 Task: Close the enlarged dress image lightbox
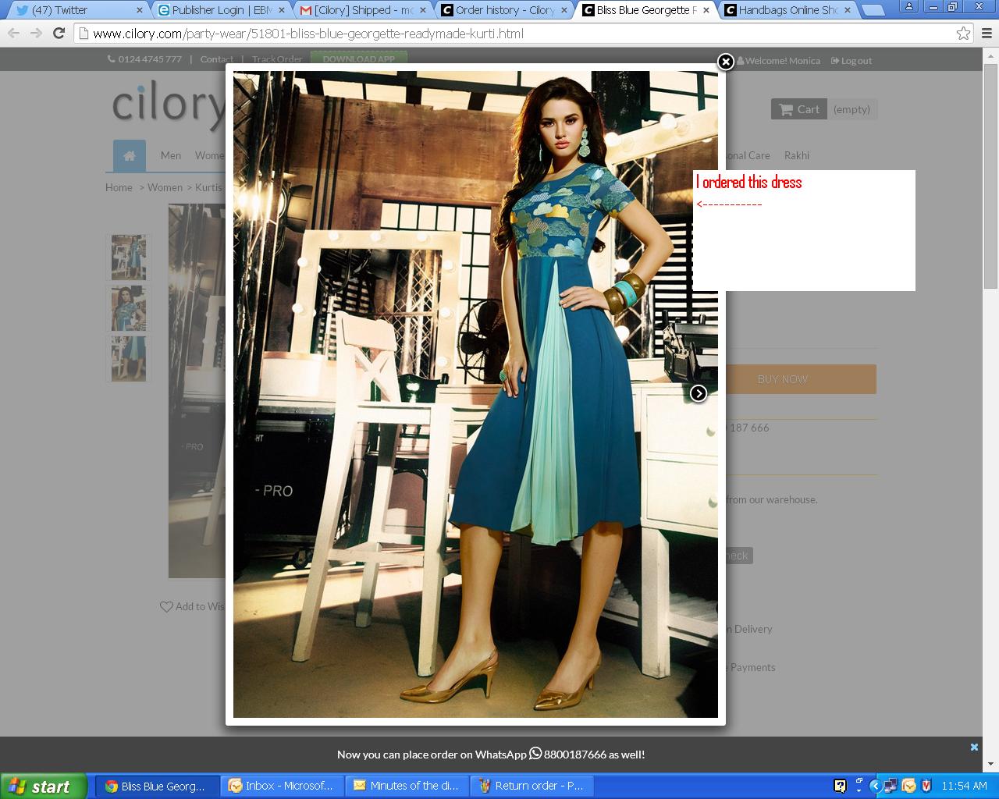click(x=726, y=62)
